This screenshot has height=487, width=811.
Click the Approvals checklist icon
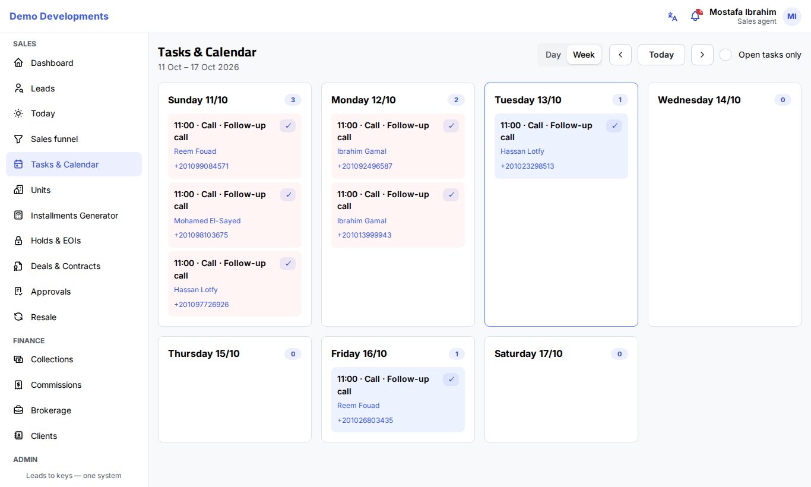pyautogui.click(x=18, y=292)
